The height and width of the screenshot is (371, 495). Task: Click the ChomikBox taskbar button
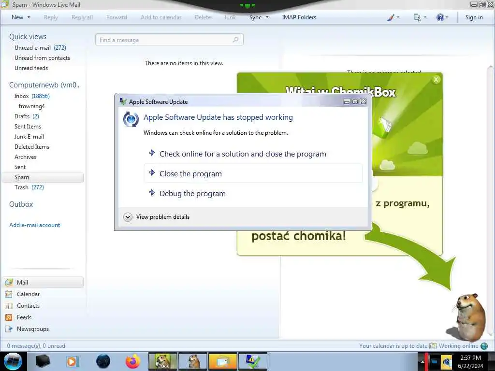(163, 361)
